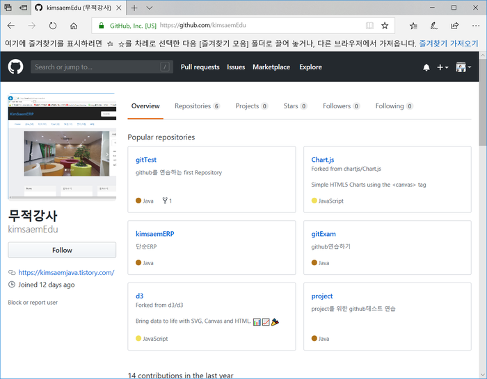This screenshot has width=487, height=379.
Task: Click the JavaScript language dot on Chart.js
Action: click(314, 201)
